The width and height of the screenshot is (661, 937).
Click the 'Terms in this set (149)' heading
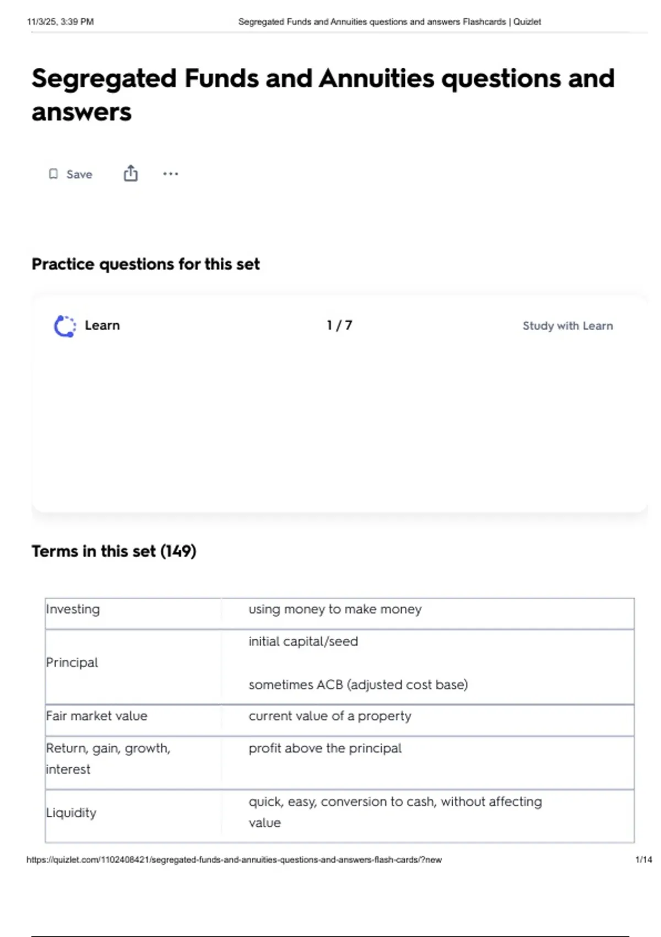[114, 551]
